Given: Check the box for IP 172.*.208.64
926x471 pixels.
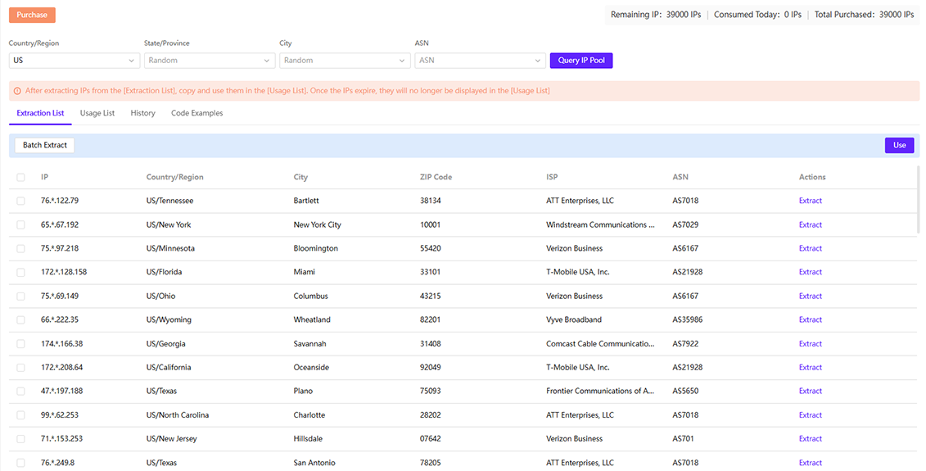Looking at the screenshot, I should [x=20, y=368].
